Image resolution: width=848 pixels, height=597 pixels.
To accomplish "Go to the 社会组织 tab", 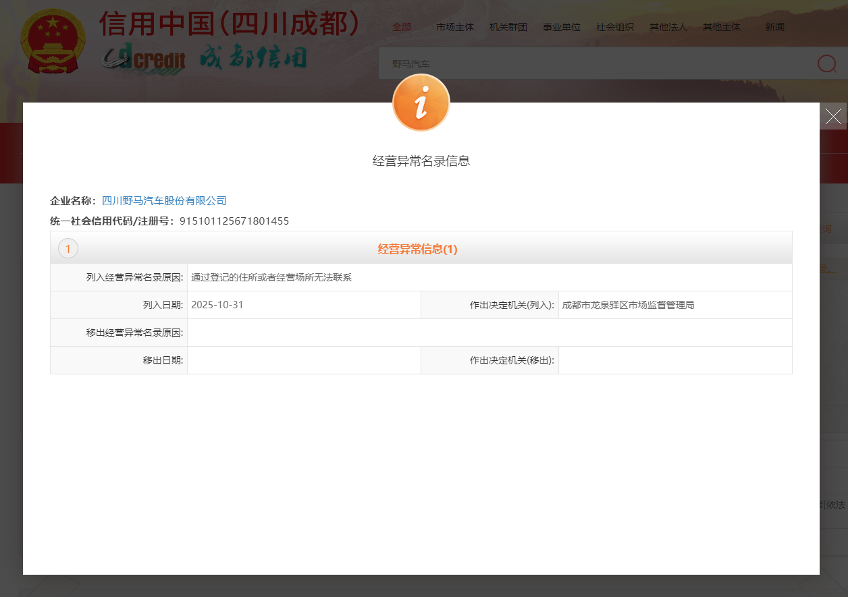I will click(x=614, y=27).
